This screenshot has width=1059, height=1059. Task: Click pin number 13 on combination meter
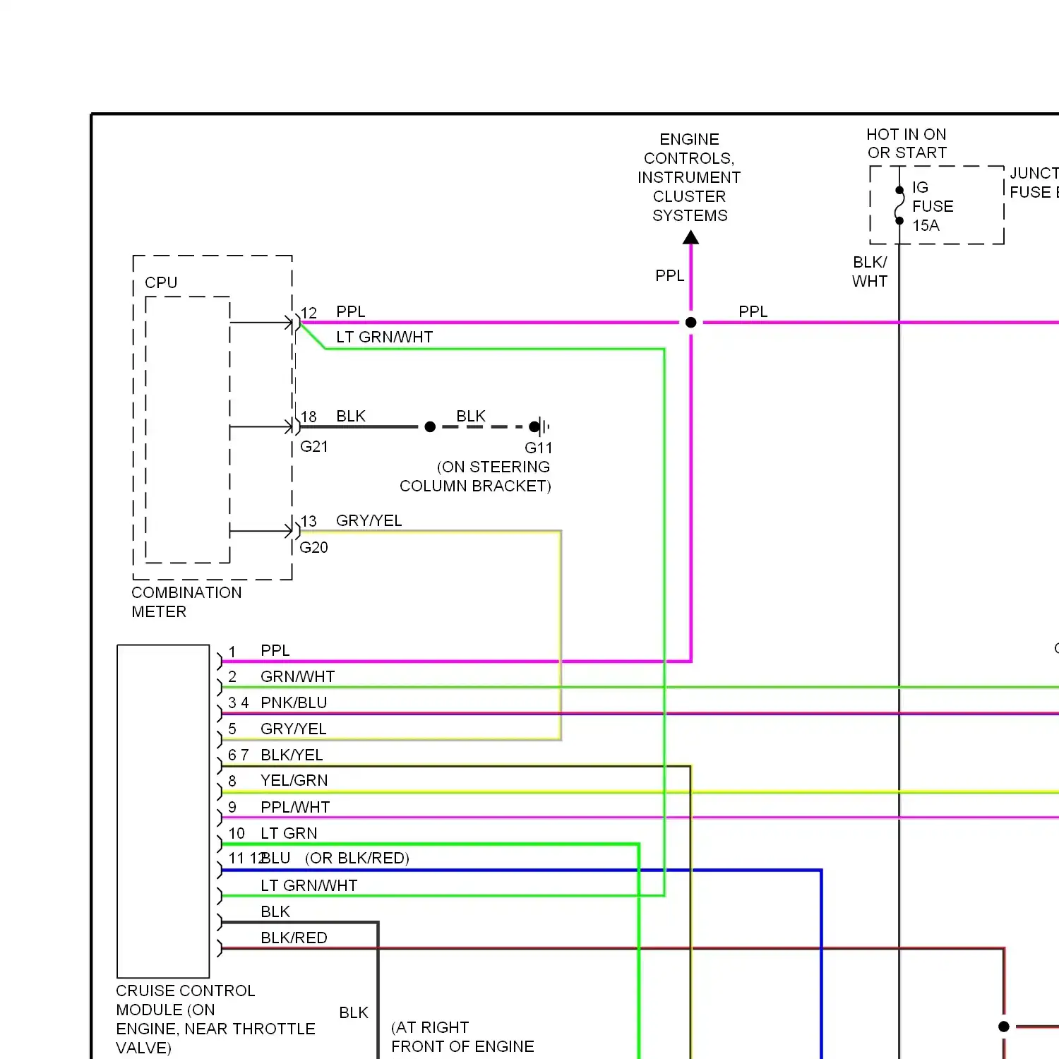point(309,521)
